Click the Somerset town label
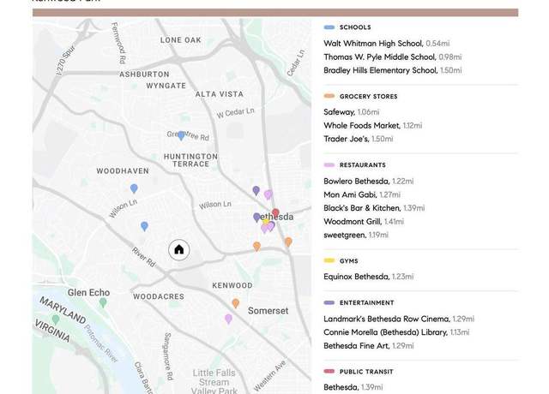This screenshot has width=549, height=394. point(268,310)
